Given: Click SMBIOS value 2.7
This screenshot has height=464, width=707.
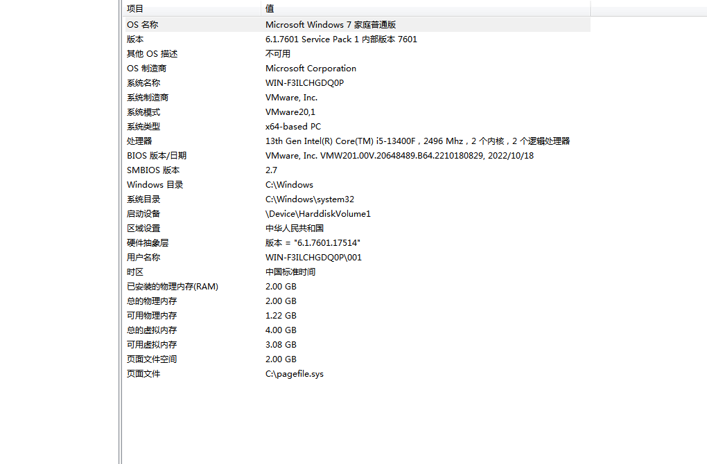Looking at the screenshot, I should coord(272,170).
